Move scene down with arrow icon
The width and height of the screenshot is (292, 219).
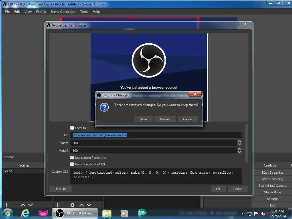point(30,205)
